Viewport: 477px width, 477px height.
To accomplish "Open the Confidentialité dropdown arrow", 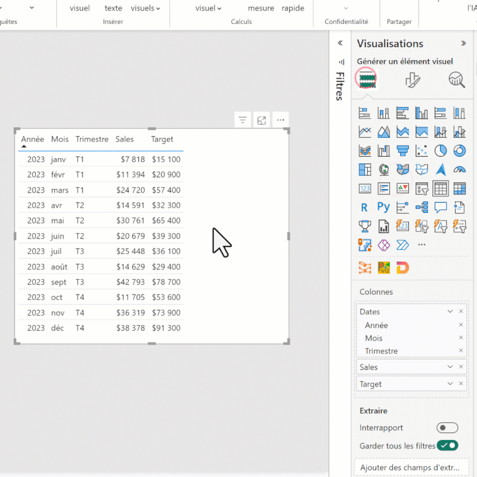I will pos(346,8).
